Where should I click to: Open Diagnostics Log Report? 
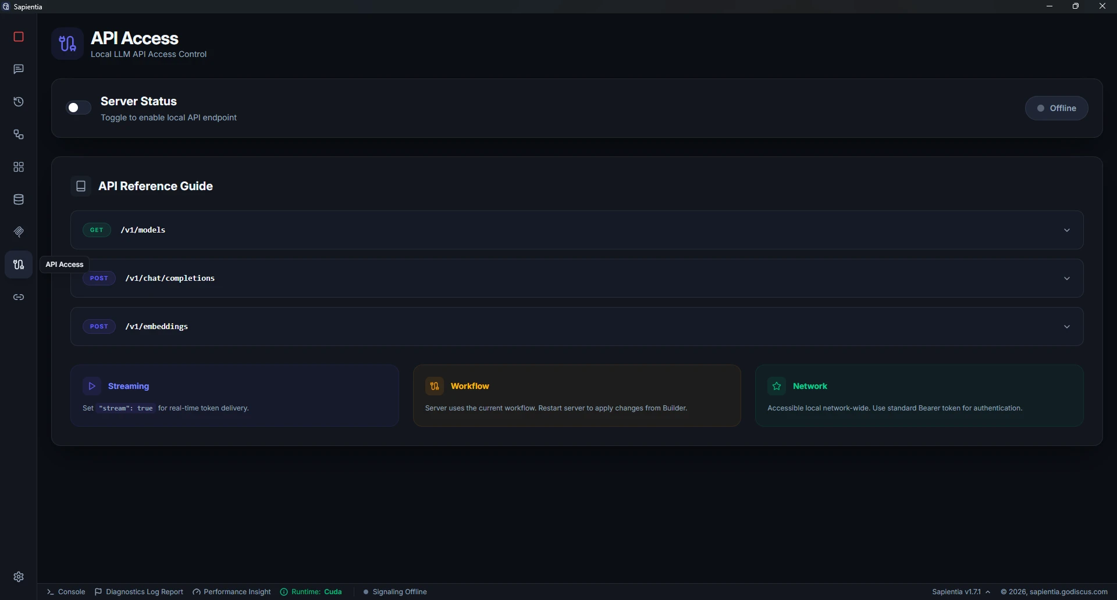(139, 591)
